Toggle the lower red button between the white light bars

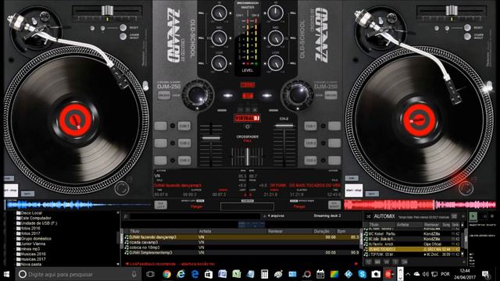[248, 95]
